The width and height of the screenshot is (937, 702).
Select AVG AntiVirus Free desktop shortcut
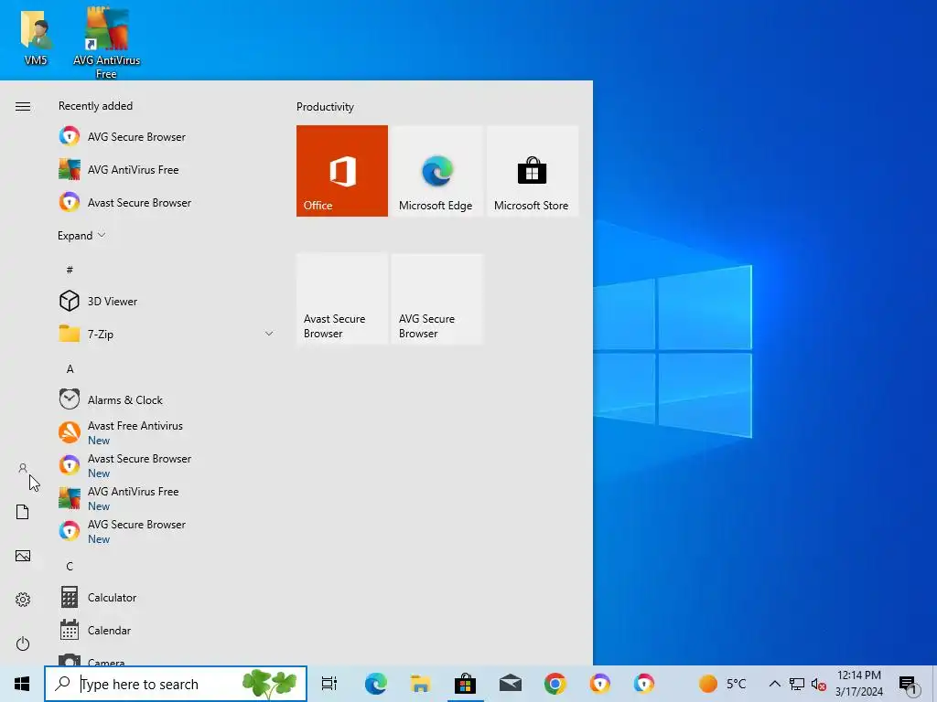click(x=106, y=43)
